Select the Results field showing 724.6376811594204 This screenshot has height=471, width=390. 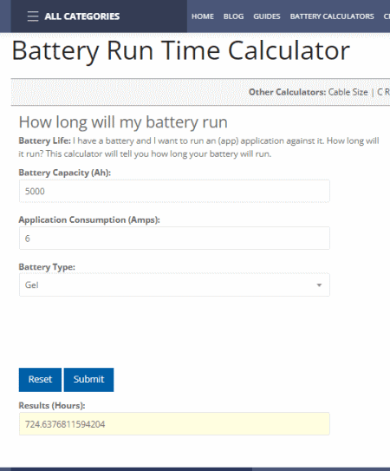click(x=174, y=424)
